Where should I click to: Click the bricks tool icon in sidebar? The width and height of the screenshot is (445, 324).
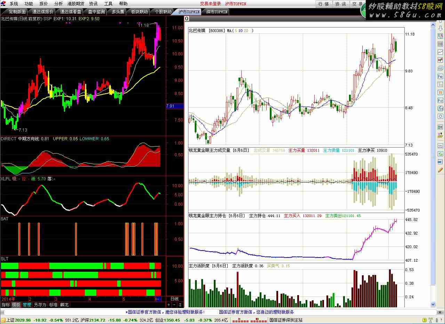point(440,135)
